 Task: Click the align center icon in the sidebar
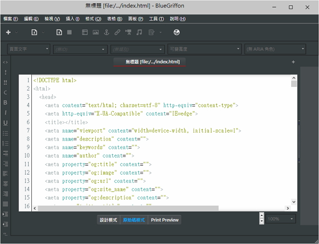(5, 184)
